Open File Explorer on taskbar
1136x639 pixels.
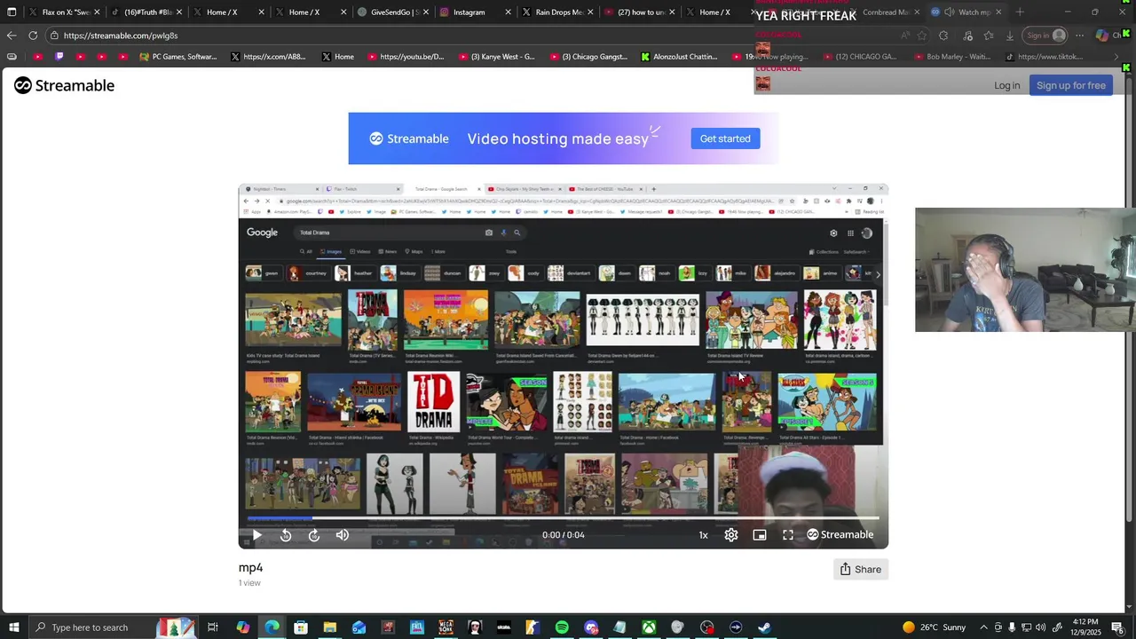pos(329,627)
